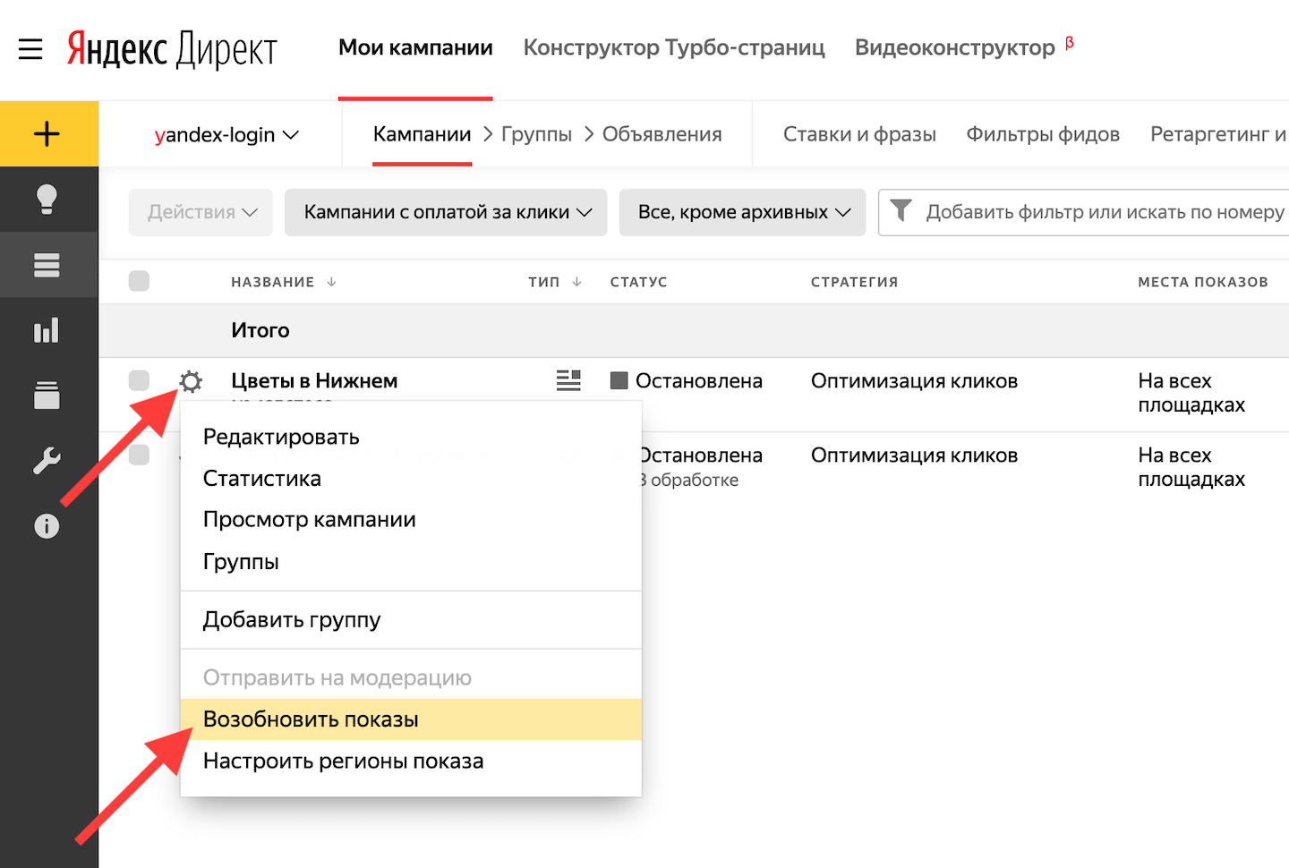Image resolution: width=1289 pixels, height=868 pixels.
Task: Open the campaigns list sidebar icon
Action: 47,265
